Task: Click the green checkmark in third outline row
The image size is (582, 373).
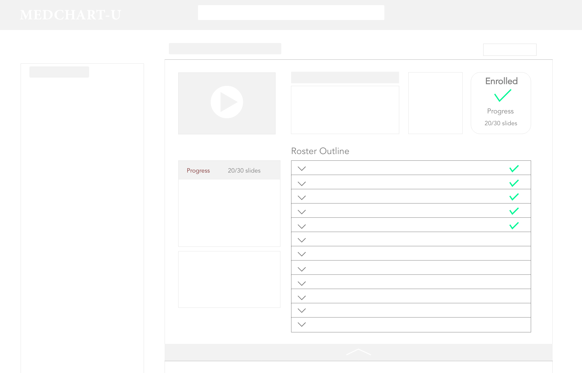Action: tap(514, 197)
